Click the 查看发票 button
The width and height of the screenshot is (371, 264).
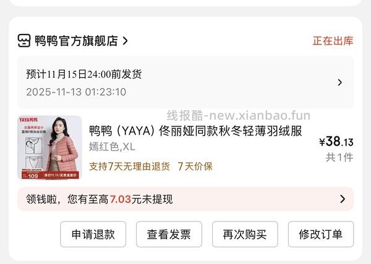pos(169,234)
